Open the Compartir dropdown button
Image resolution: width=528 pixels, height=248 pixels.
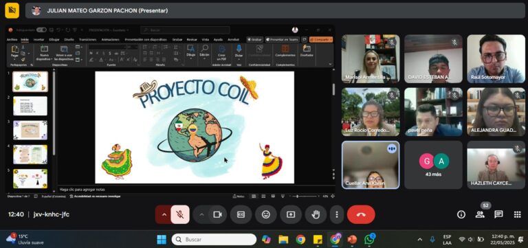click(321, 40)
